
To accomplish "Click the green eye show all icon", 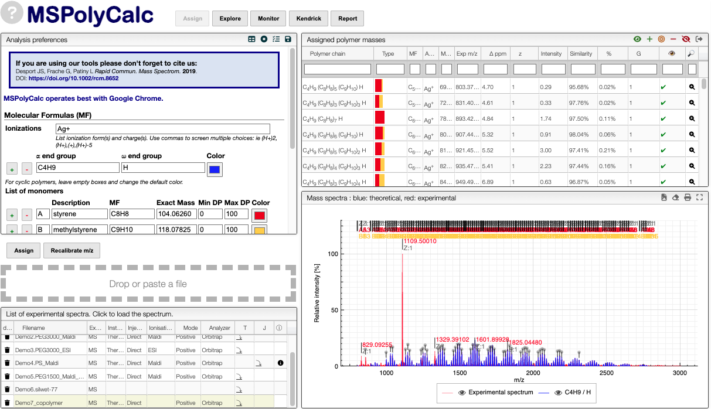I will click(637, 39).
